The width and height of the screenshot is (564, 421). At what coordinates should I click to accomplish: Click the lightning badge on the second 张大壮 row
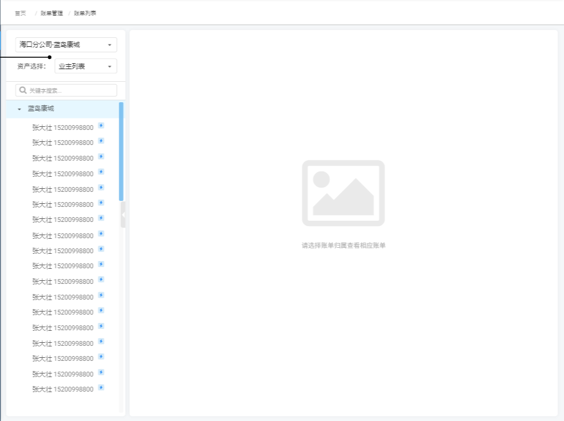[x=101, y=141]
